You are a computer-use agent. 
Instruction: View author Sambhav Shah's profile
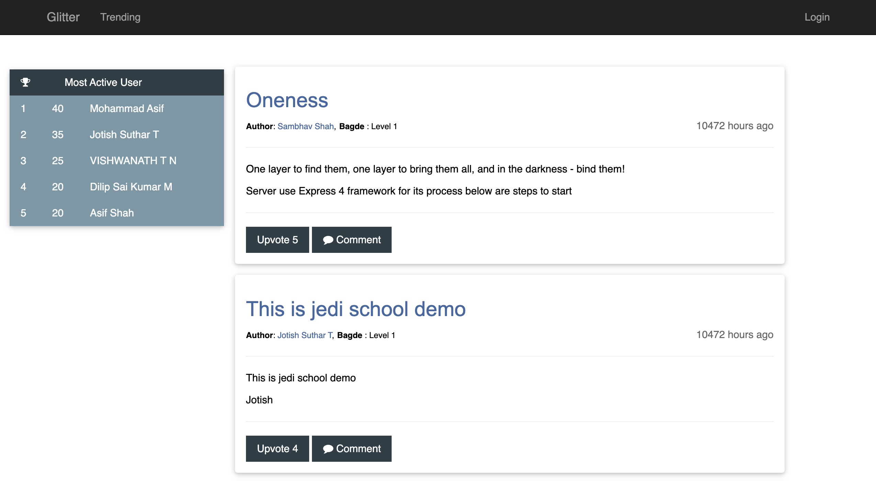coord(305,126)
